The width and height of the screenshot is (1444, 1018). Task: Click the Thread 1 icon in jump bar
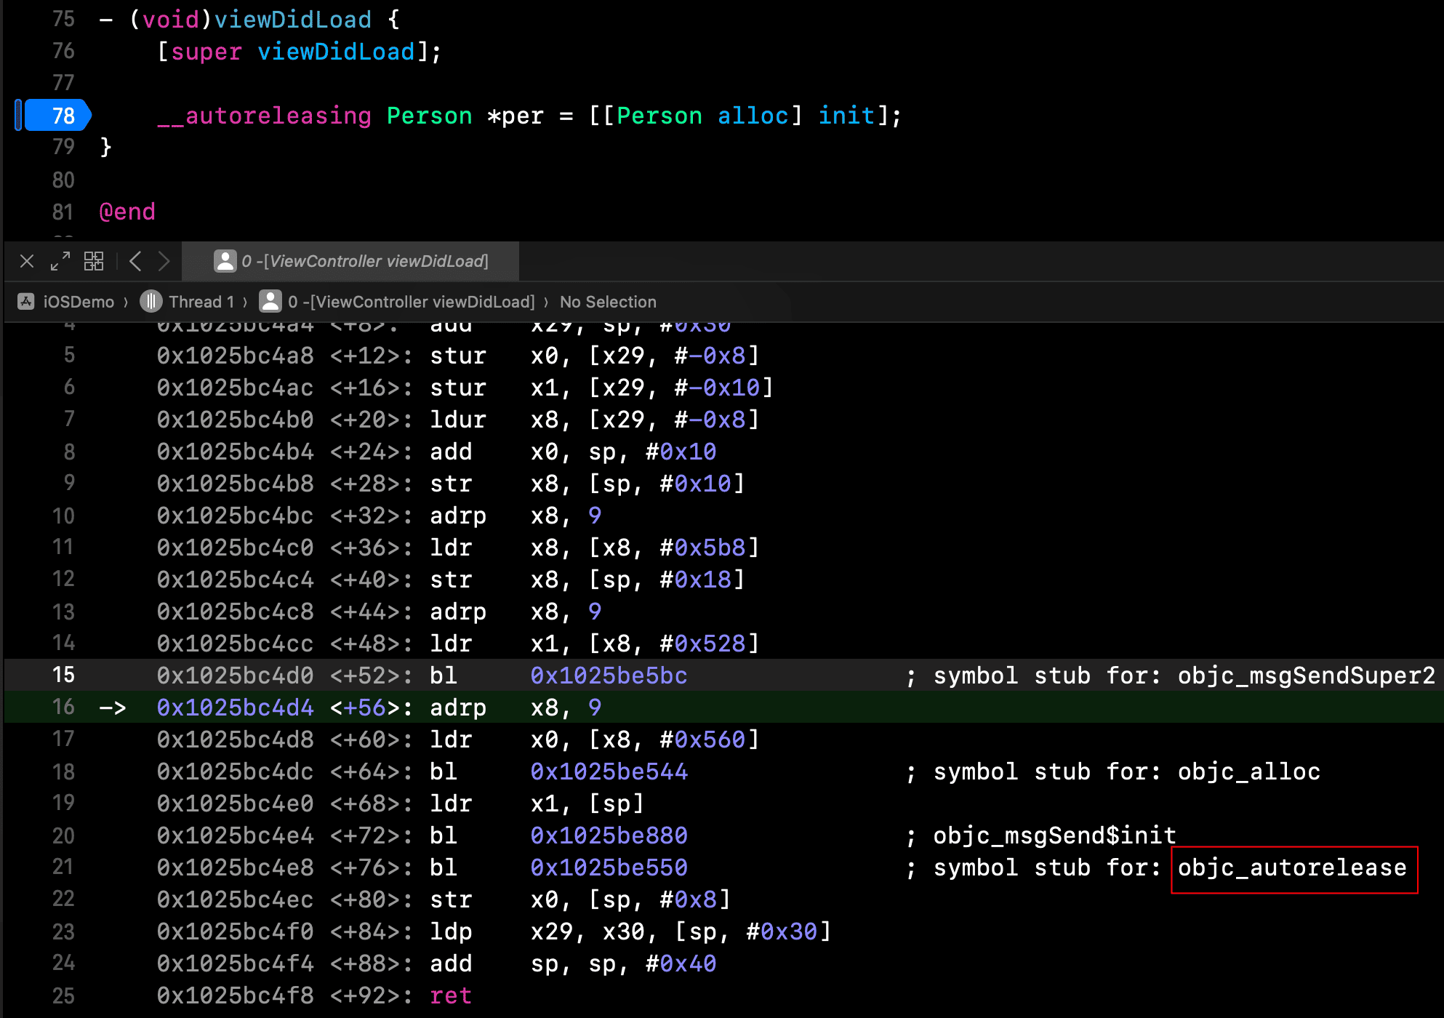(x=151, y=301)
